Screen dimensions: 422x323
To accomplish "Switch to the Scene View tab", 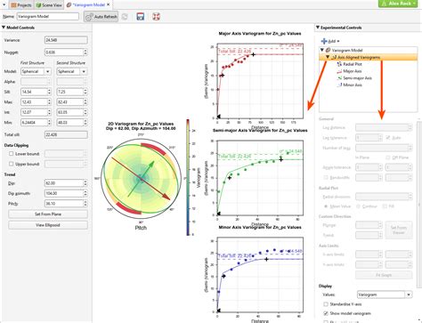I will click(49, 5).
